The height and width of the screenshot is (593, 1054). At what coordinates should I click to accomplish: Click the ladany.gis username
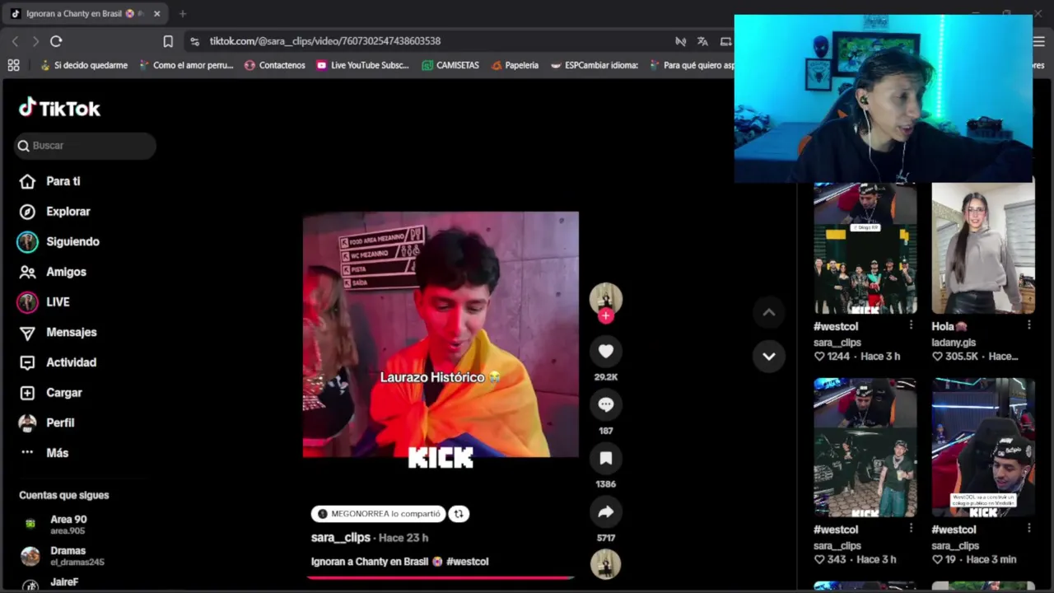click(954, 343)
